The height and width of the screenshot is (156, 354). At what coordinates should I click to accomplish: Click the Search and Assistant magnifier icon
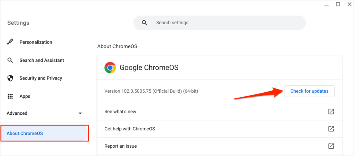(10, 60)
